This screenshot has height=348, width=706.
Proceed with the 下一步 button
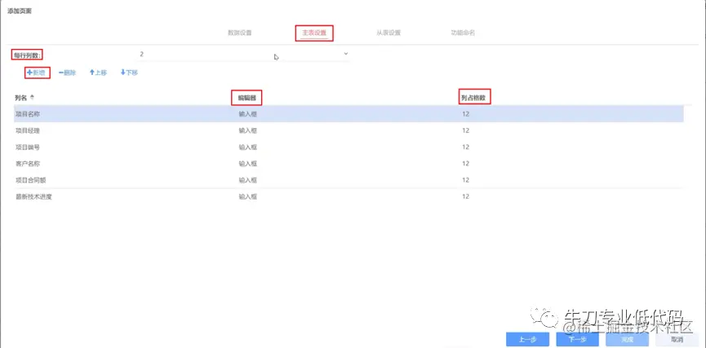[578, 340]
